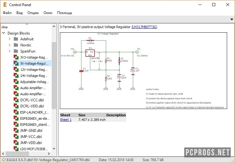This screenshot has height=163, width=235.
Task: Click the tree scroll-down arrow
Action: click(x=54, y=149)
